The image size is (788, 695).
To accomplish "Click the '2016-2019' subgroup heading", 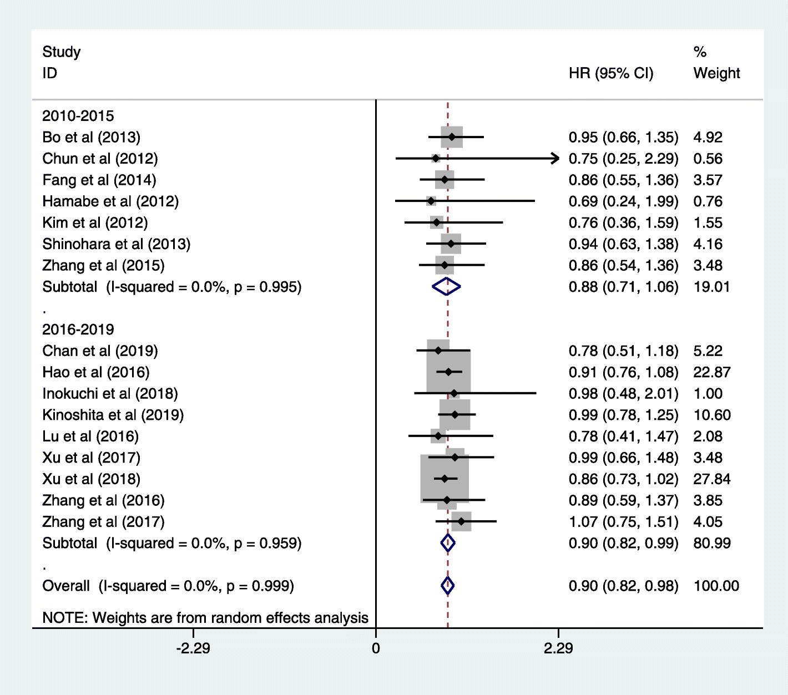I will [x=78, y=329].
